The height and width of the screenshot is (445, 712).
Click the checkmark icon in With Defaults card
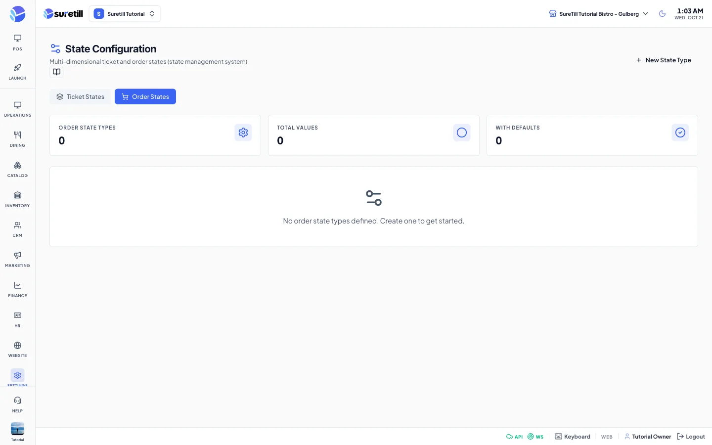[680, 133]
